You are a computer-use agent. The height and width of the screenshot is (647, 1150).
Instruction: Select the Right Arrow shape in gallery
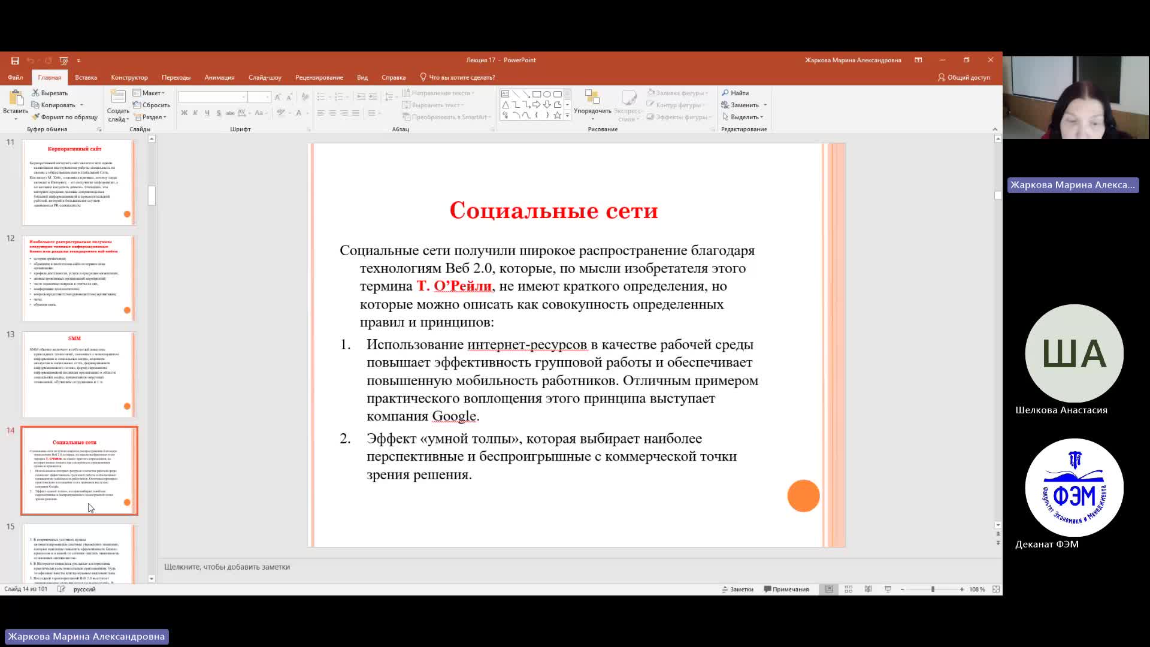point(537,104)
